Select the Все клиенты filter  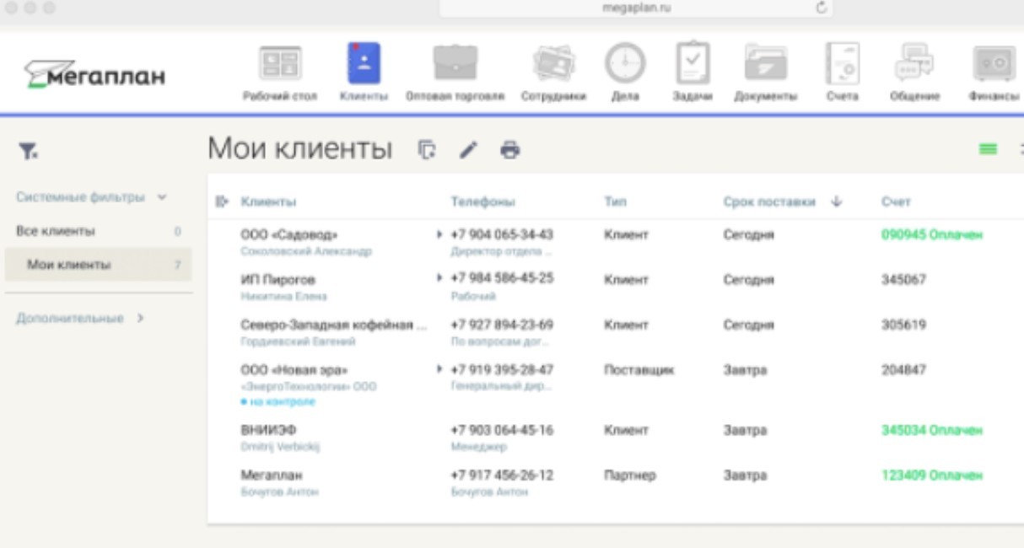(x=56, y=231)
